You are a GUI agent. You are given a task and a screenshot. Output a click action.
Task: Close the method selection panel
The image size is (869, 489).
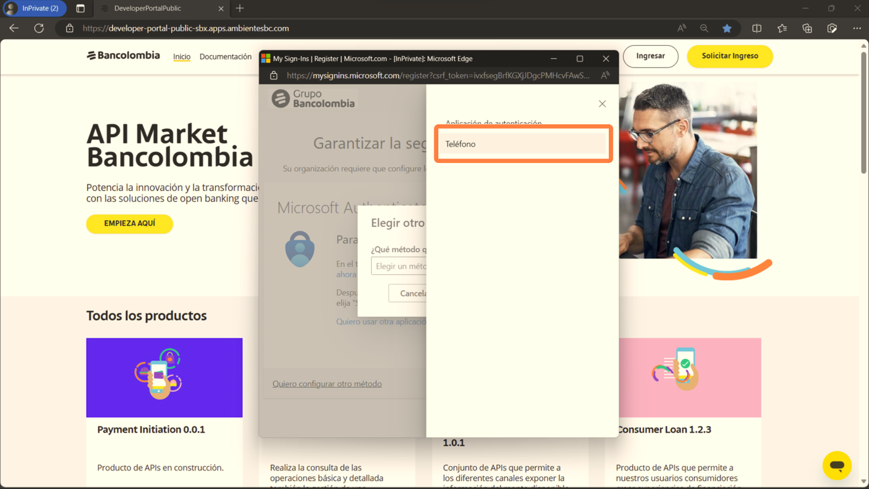[602, 104]
